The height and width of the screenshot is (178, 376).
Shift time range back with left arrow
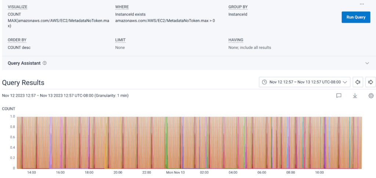tap(358, 82)
